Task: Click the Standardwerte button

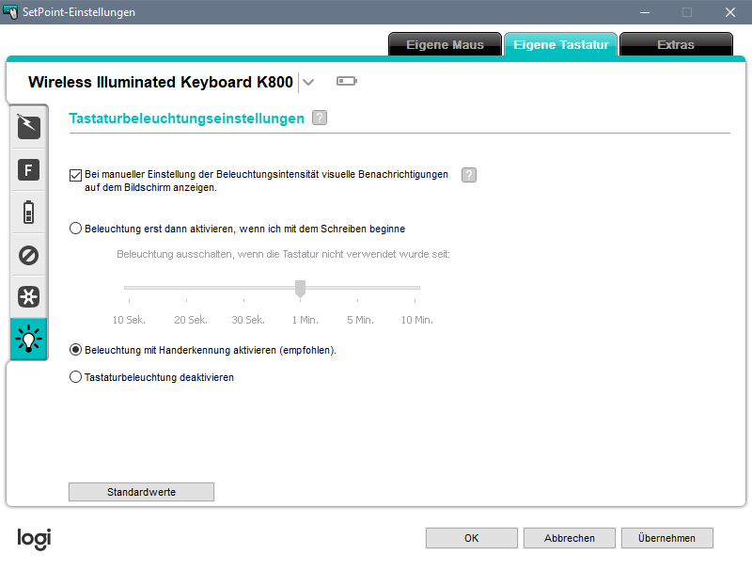Action: click(x=142, y=492)
